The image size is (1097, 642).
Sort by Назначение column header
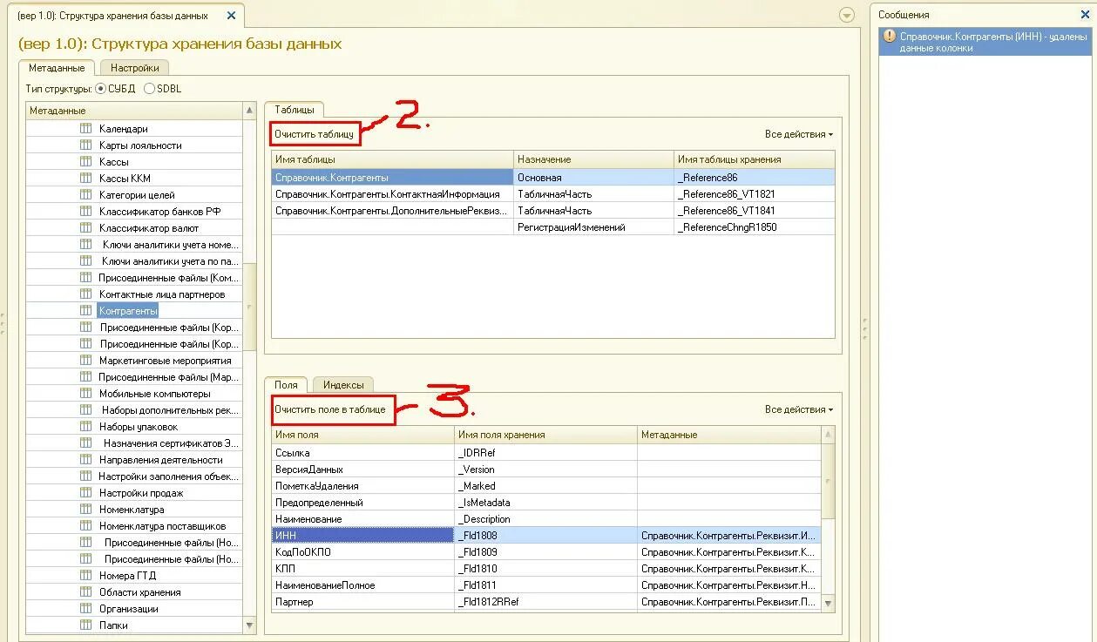click(x=594, y=159)
